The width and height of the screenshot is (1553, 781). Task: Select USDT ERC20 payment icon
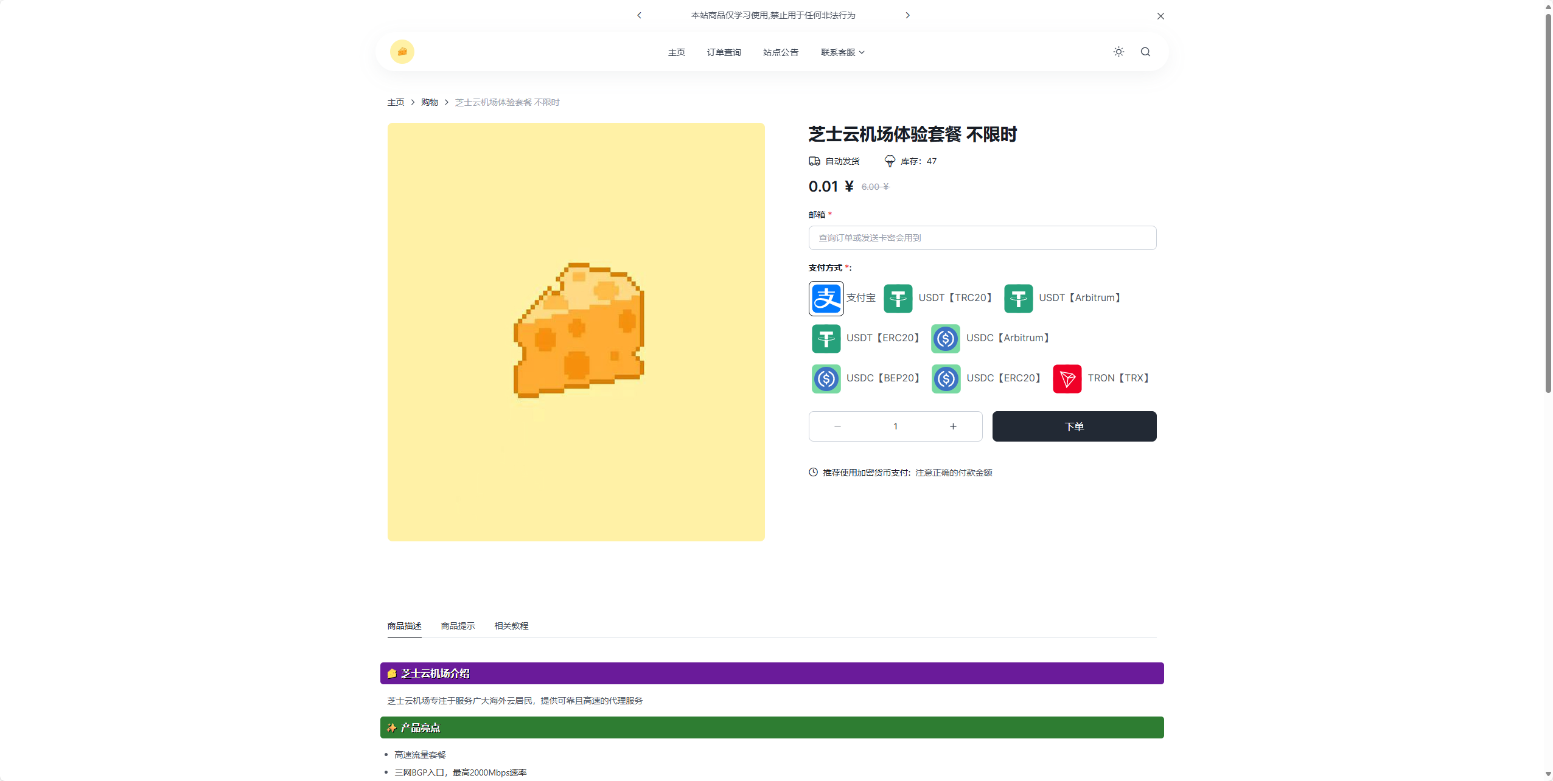[x=826, y=338]
